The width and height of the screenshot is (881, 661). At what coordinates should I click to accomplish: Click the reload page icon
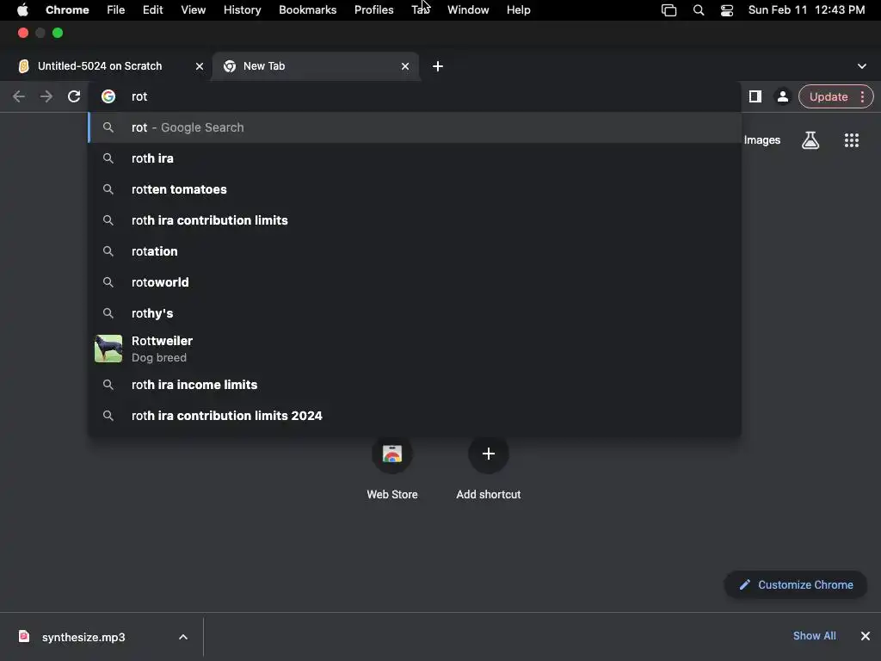click(x=74, y=96)
